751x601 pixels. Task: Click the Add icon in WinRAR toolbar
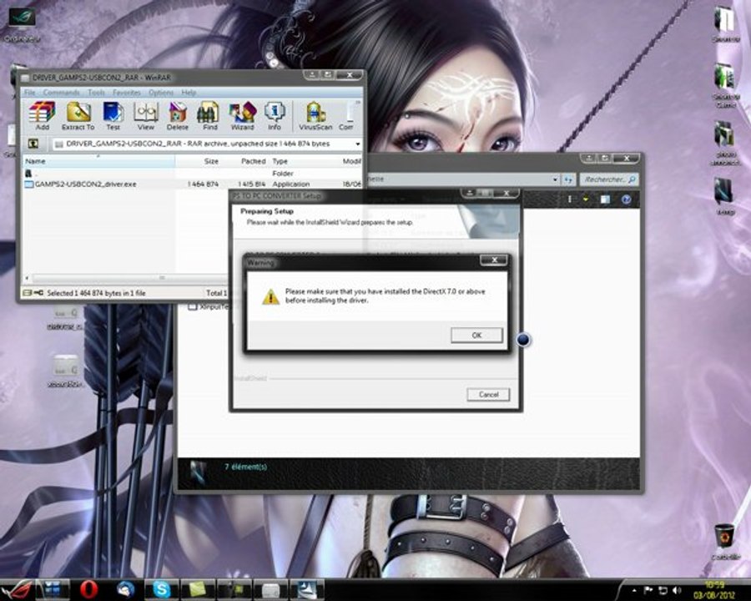click(x=43, y=115)
